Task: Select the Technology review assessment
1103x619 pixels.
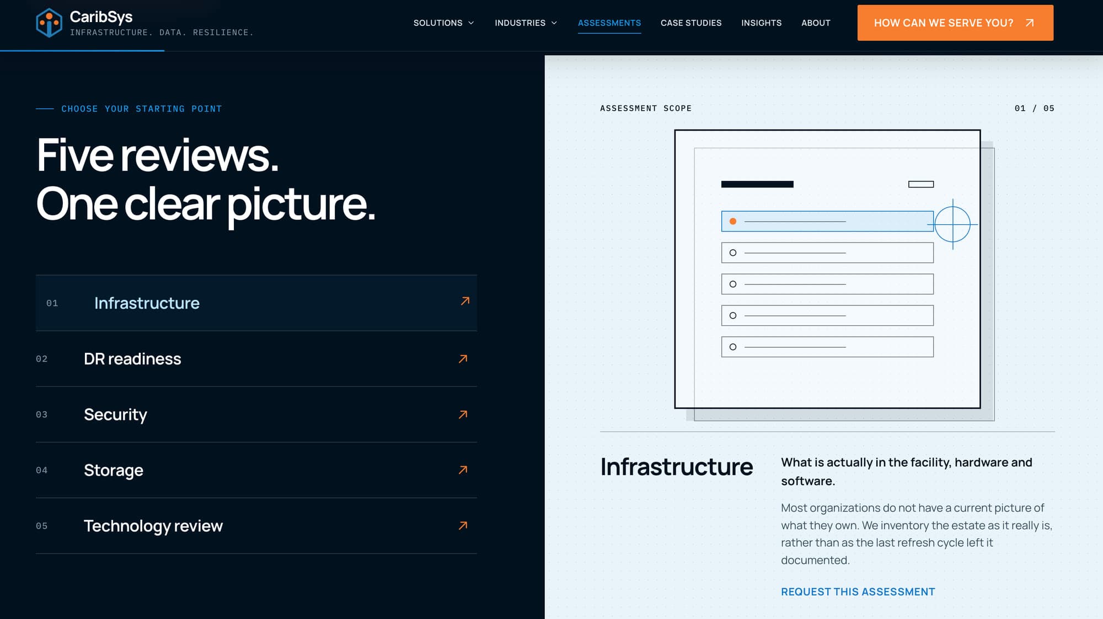Action: (256, 526)
